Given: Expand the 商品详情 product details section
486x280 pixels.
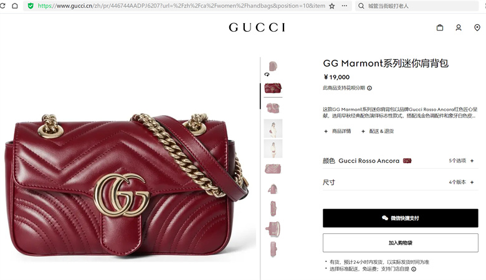Looking at the screenshot, I should 337,131.
